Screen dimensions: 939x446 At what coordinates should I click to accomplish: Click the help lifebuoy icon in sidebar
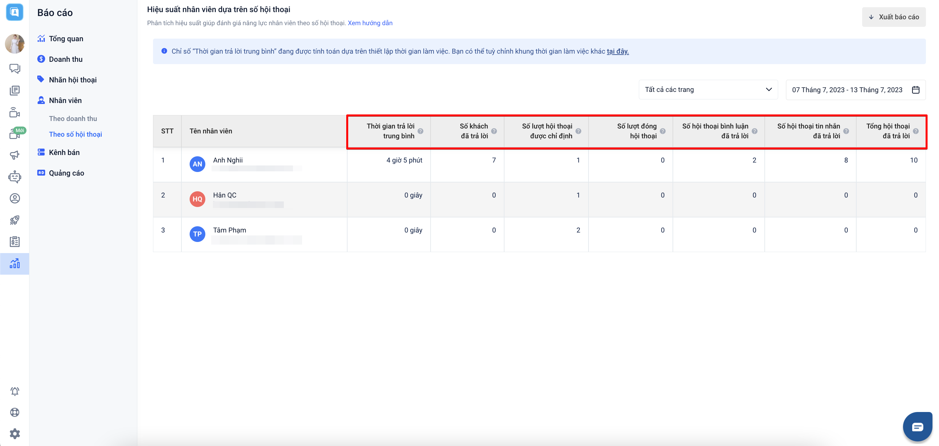(x=15, y=412)
